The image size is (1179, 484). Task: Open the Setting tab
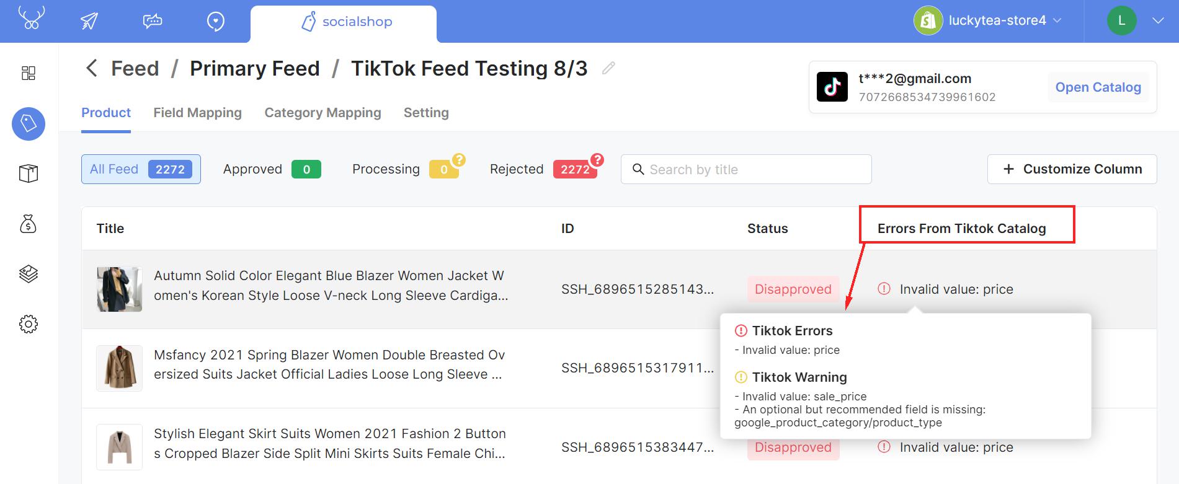[x=426, y=113]
